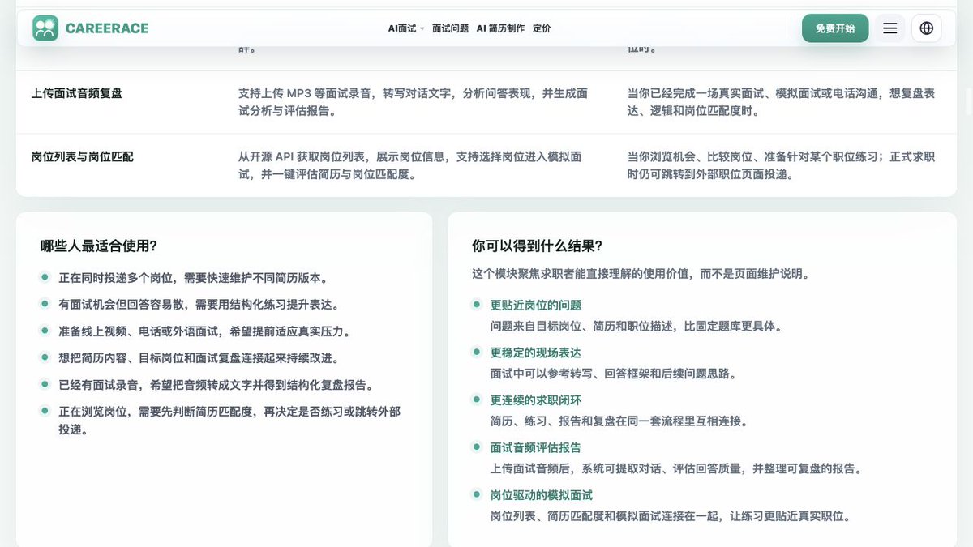Click 面试中可以参考转写 description text
Viewport: 973px width, 547px height.
pyautogui.click(x=614, y=374)
